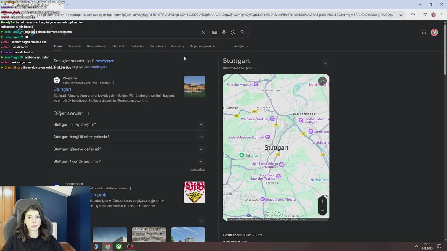Open Xbox app from taskbar
Viewport: 447px width, 251px height.
[119, 246]
